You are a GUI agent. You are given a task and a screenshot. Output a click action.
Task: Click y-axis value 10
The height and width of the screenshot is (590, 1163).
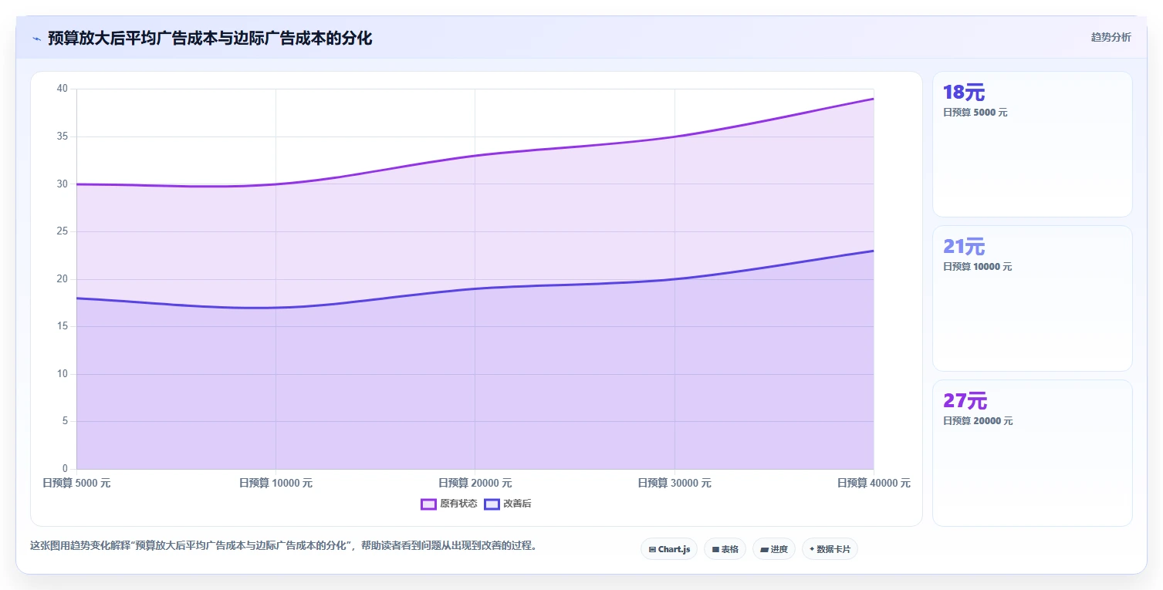(63, 374)
